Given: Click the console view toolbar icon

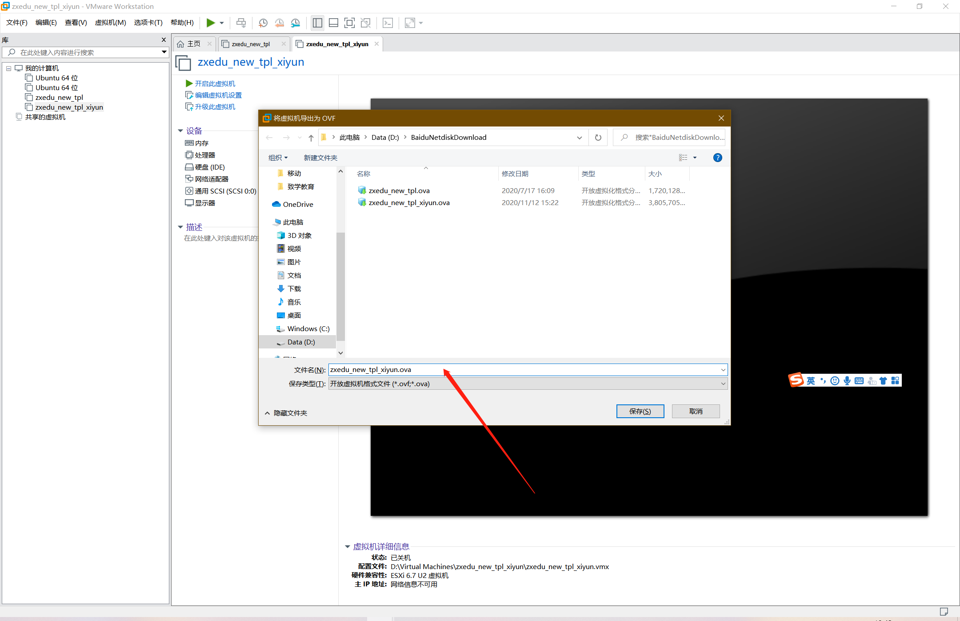Looking at the screenshot, I should pos(388,23).
